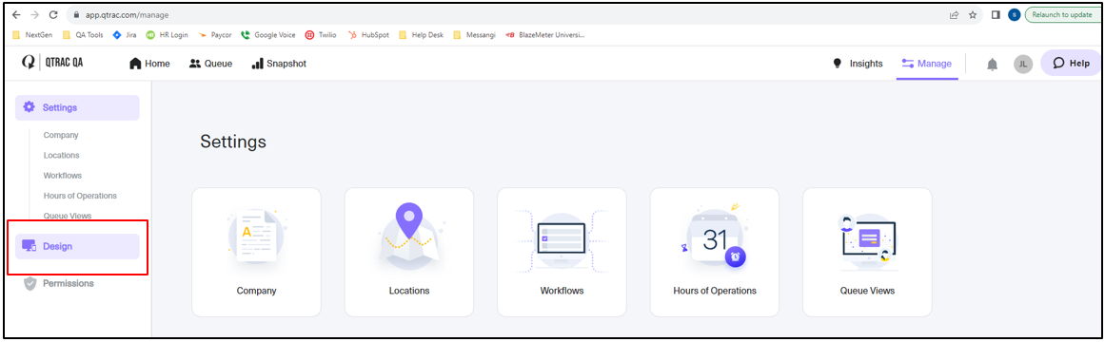Open the Hours of Operations calendar card
Screen dimensions: 1105x342
[x=715, y=252]
